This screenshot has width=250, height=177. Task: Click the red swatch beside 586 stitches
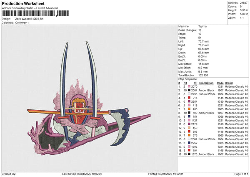(189, 131)
